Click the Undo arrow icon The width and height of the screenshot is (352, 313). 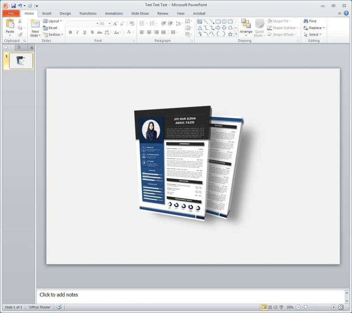tap(20, 5)
